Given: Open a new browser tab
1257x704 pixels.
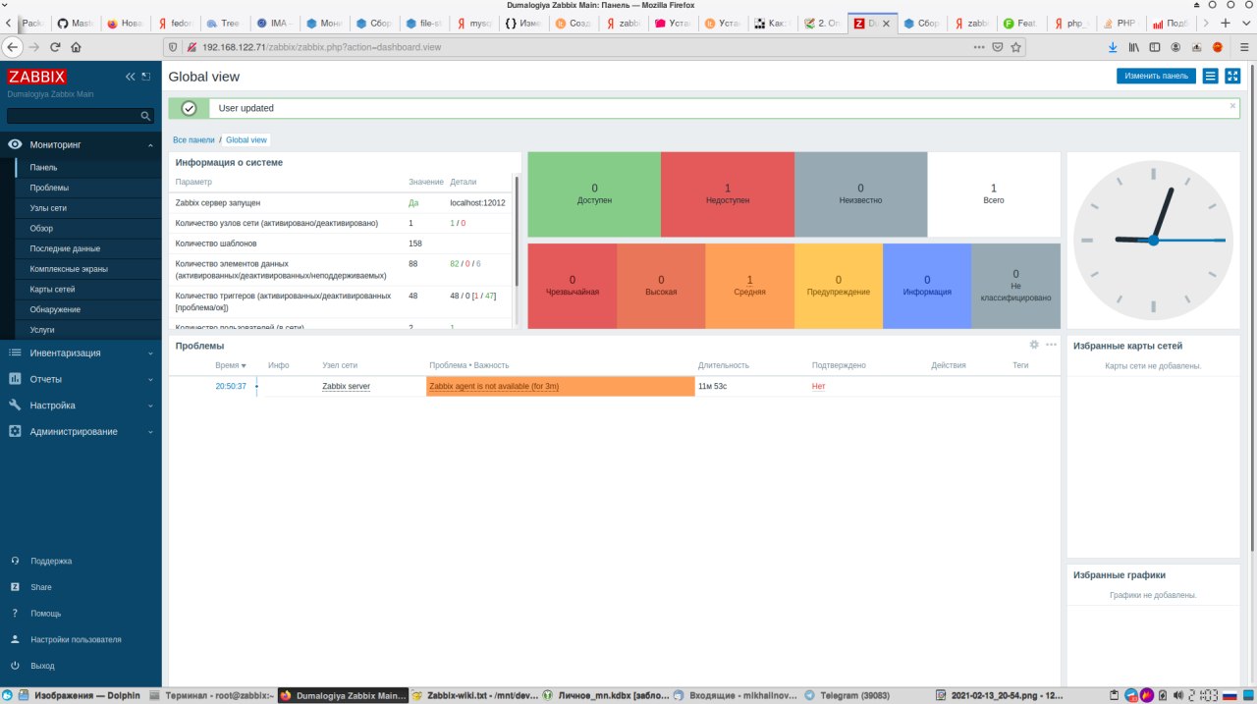Looking at the screenshot, I should [x=1226, y=23].
